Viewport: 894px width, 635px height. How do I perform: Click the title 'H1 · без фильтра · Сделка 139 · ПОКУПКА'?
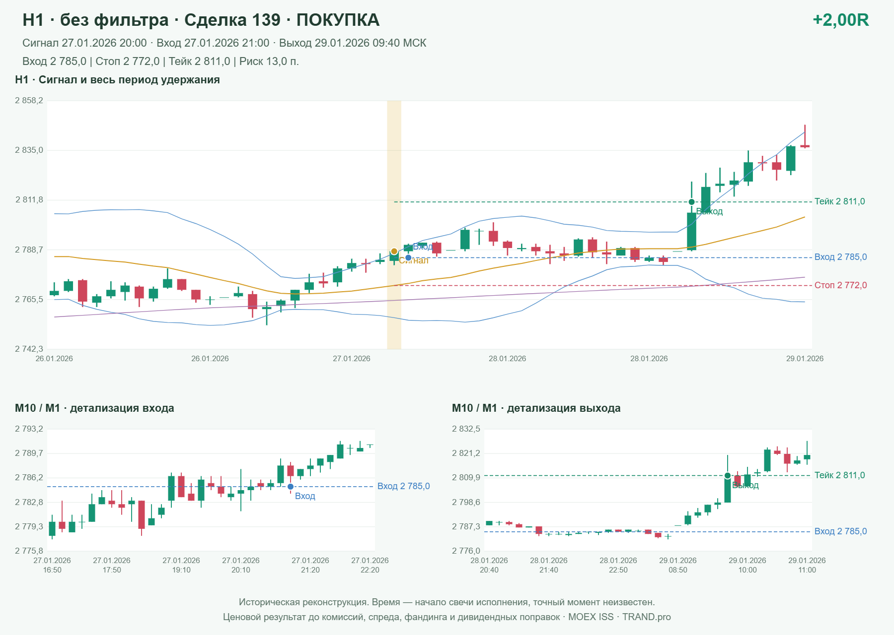201,20
